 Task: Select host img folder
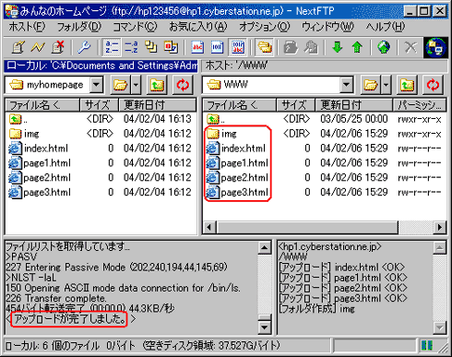pos(221,134)
